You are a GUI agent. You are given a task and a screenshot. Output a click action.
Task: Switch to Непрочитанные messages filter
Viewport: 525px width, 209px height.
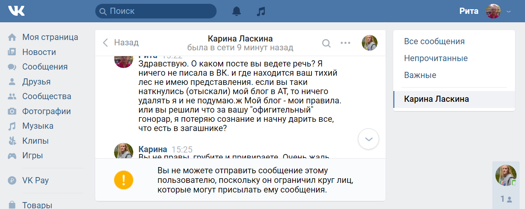click(436, 58)
